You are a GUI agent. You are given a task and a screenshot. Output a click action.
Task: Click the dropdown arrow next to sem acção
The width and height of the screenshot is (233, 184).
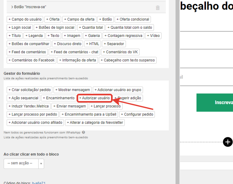(41, 164)
